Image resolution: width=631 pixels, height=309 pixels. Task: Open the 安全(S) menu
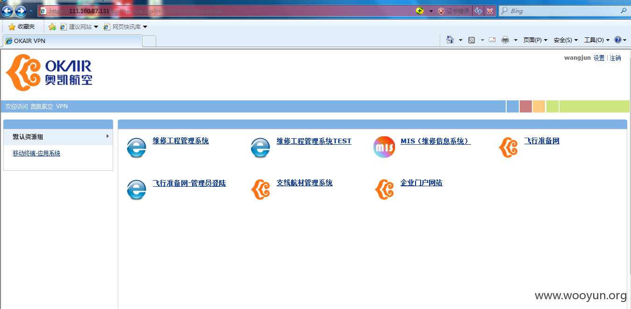pyautogui.click(x=566, y=40)
